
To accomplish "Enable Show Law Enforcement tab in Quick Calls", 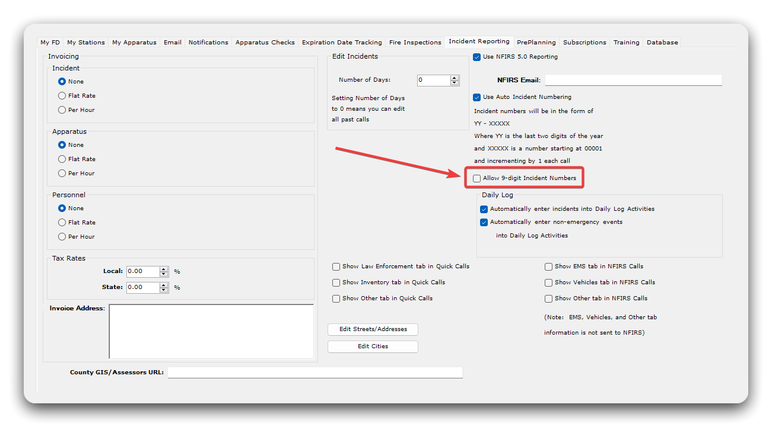I will pyautogui.click(x=336, y=267).
